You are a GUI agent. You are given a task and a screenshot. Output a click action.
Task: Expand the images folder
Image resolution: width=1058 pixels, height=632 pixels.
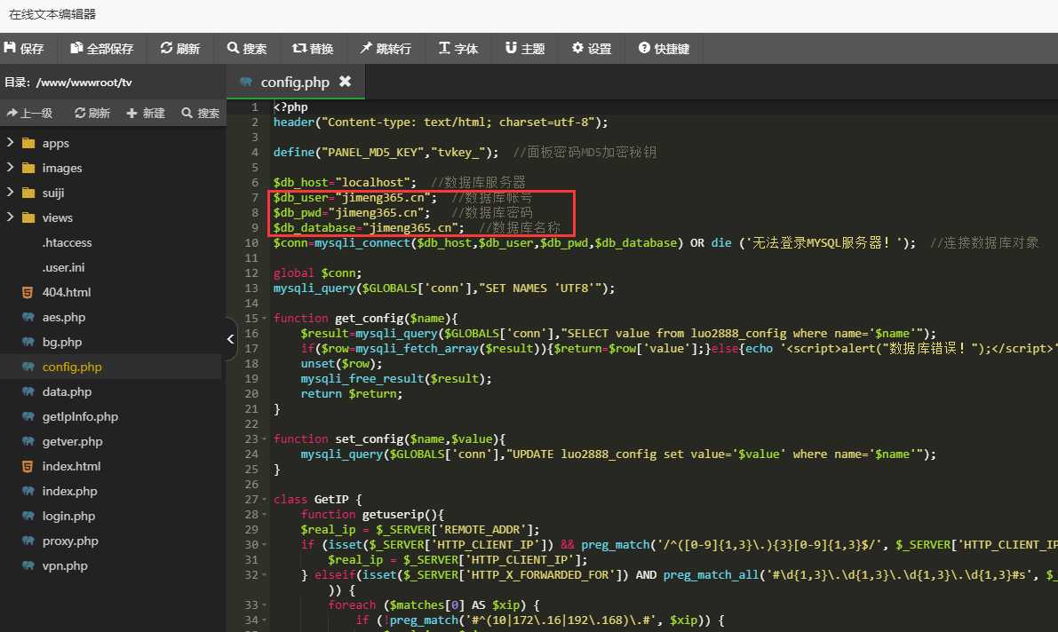11,168
